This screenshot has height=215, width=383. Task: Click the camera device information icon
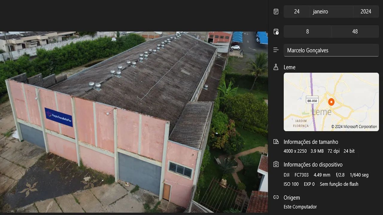(276, 165)
